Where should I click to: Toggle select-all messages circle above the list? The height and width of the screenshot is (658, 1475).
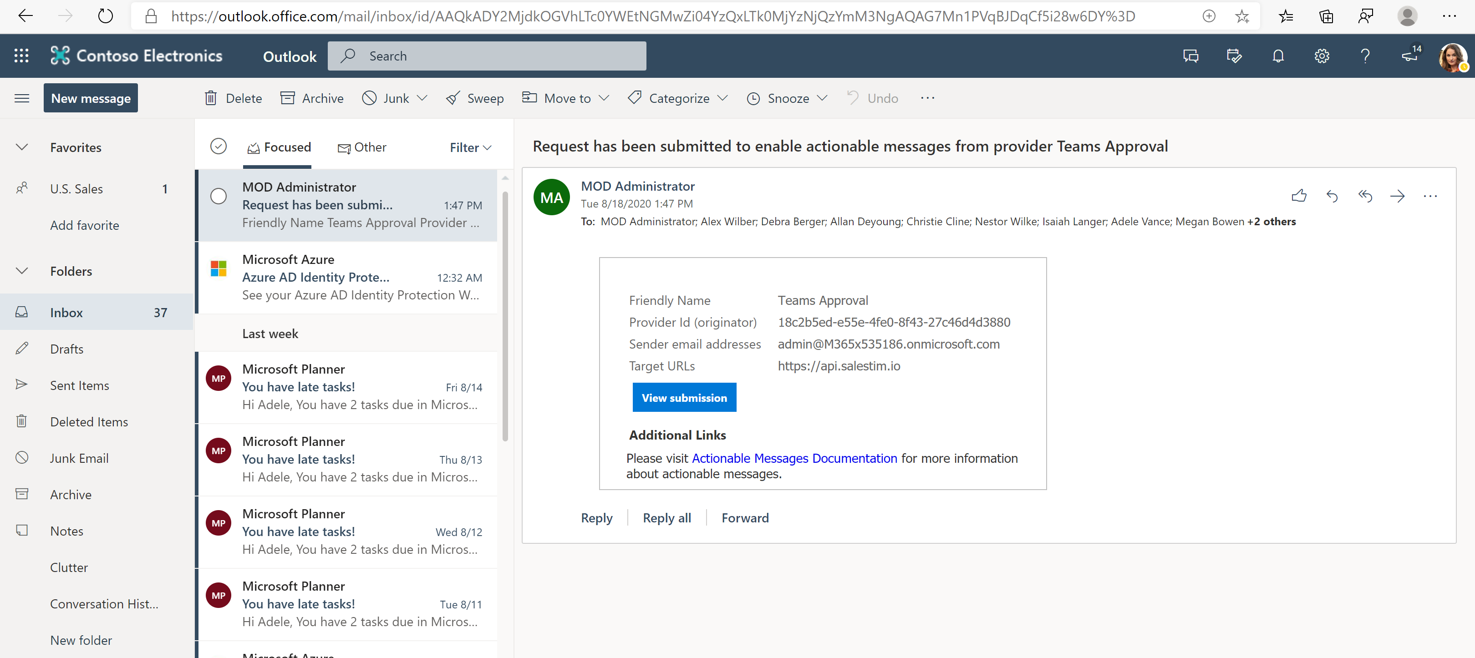218,146
